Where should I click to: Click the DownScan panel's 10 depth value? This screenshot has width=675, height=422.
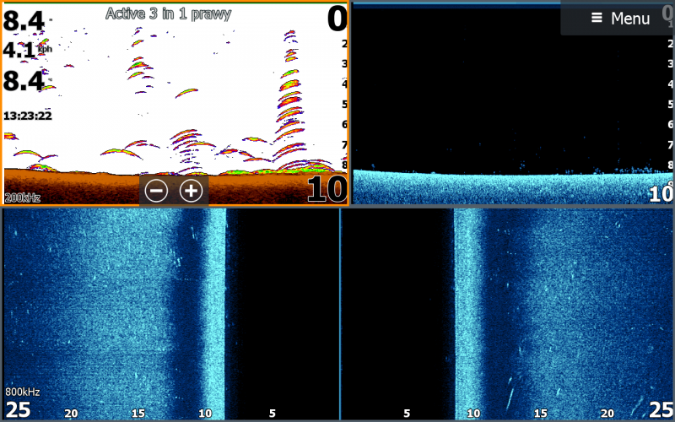(x=661, y=194)
